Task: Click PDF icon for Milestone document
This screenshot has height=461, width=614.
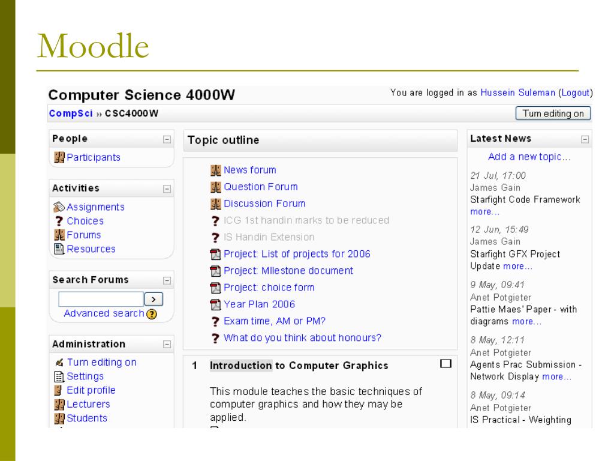Action: [x=215, y=271]
